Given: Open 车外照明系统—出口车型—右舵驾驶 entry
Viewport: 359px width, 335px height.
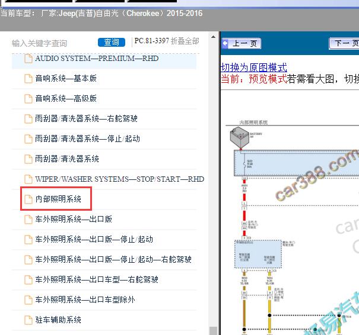Looking at the screenshot, I should (97, 279).
